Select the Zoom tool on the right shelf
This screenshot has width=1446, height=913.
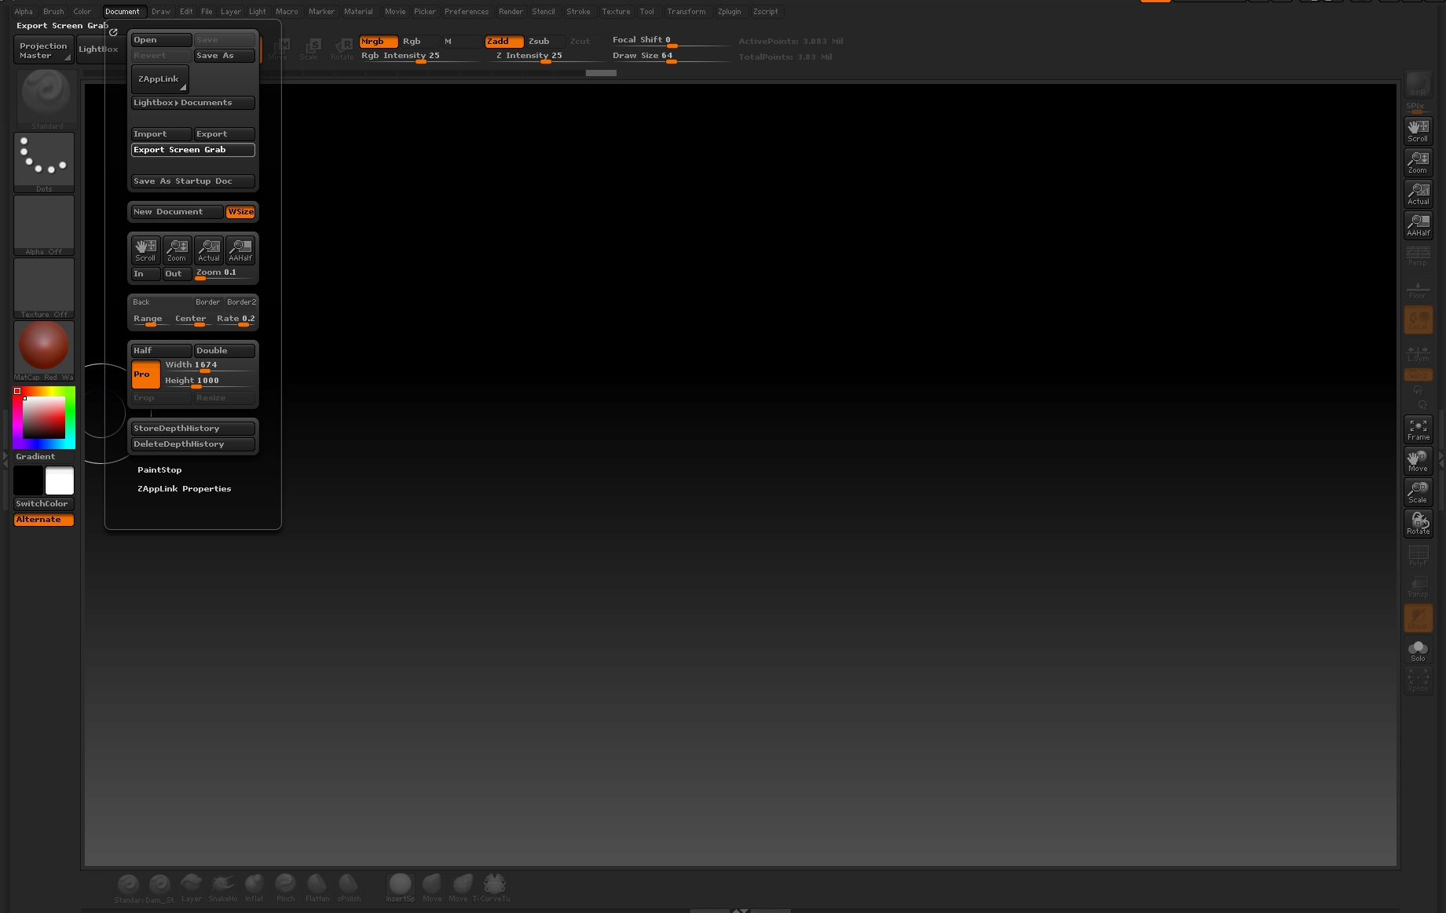(x=1418, y=163)
